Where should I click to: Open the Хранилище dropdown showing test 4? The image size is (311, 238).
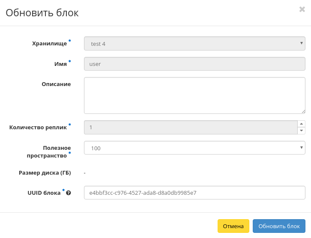(x=194, y=44)
